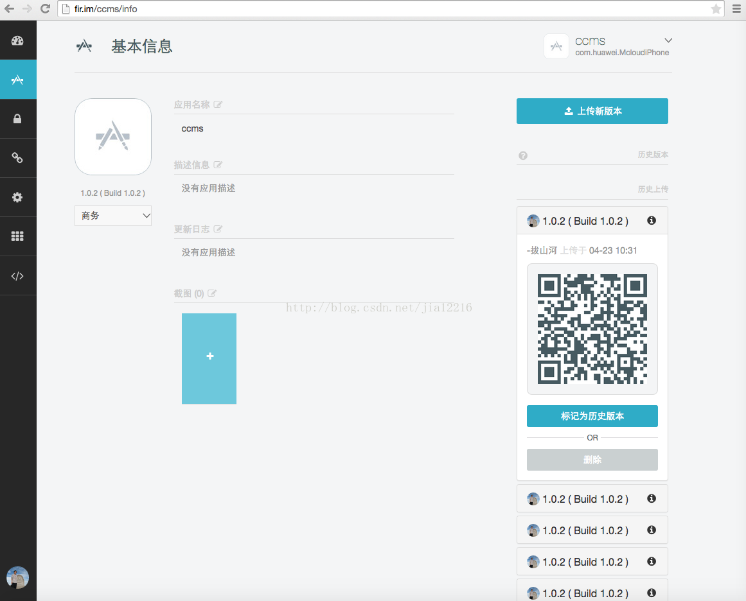Click the 没有应用描述 text under 描述信息
Screen dimensions: 746x601
click(x=208, y=188)
